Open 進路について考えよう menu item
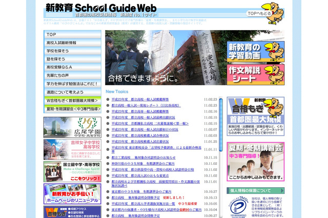Image resolution: width=328 pixels, height=218 pixels. (x=72, y=92)
